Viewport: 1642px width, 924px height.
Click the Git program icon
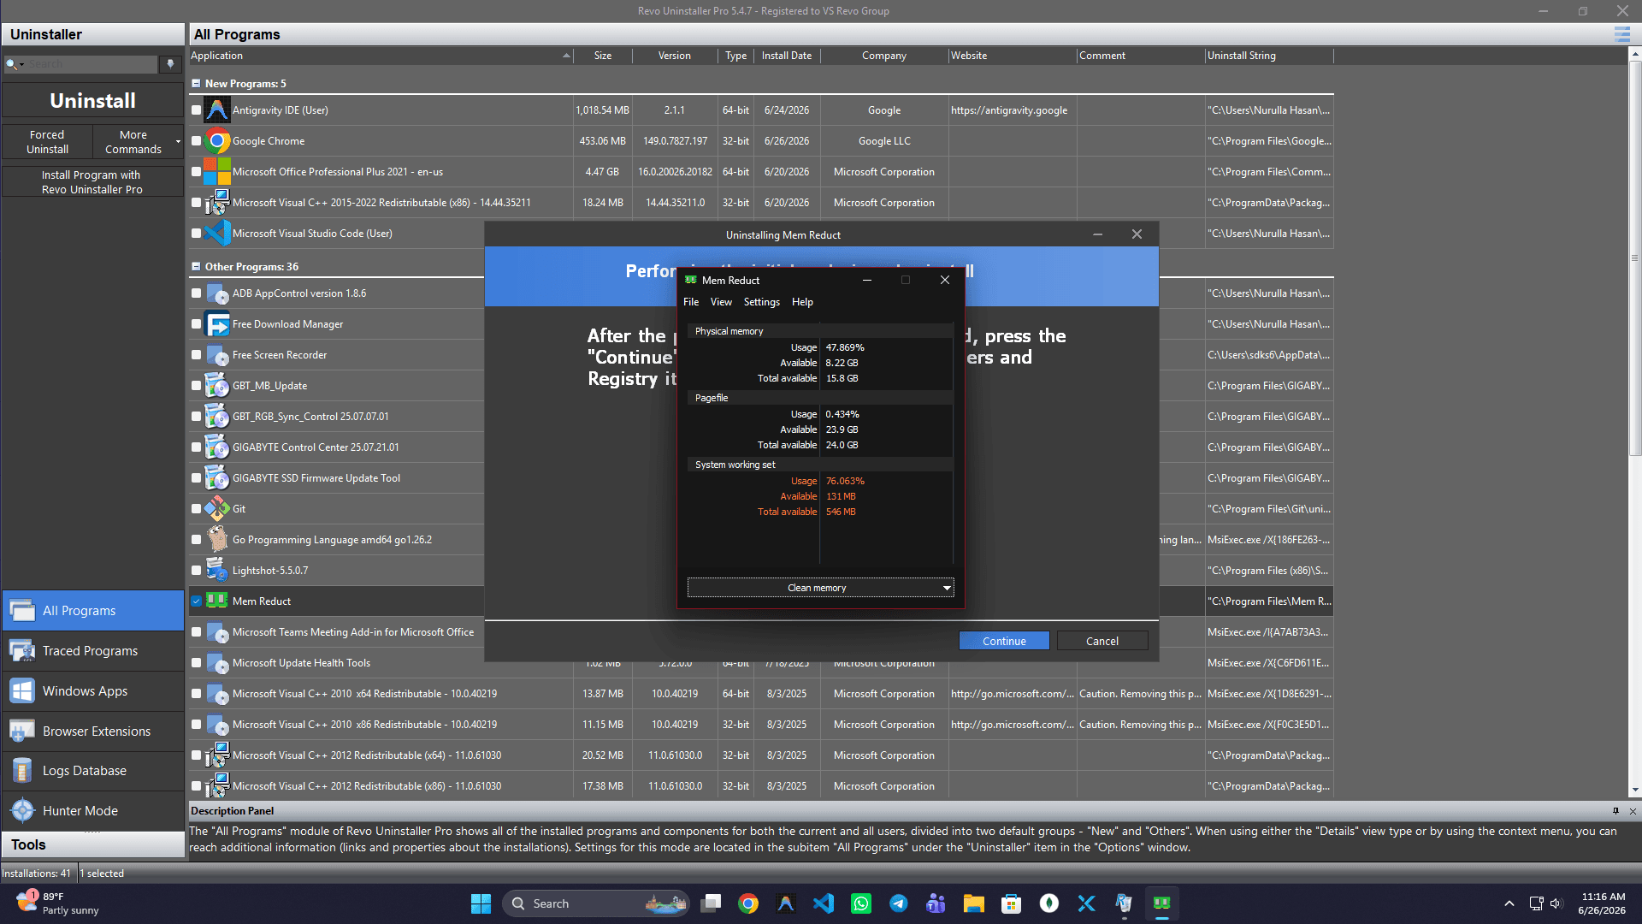217,509
